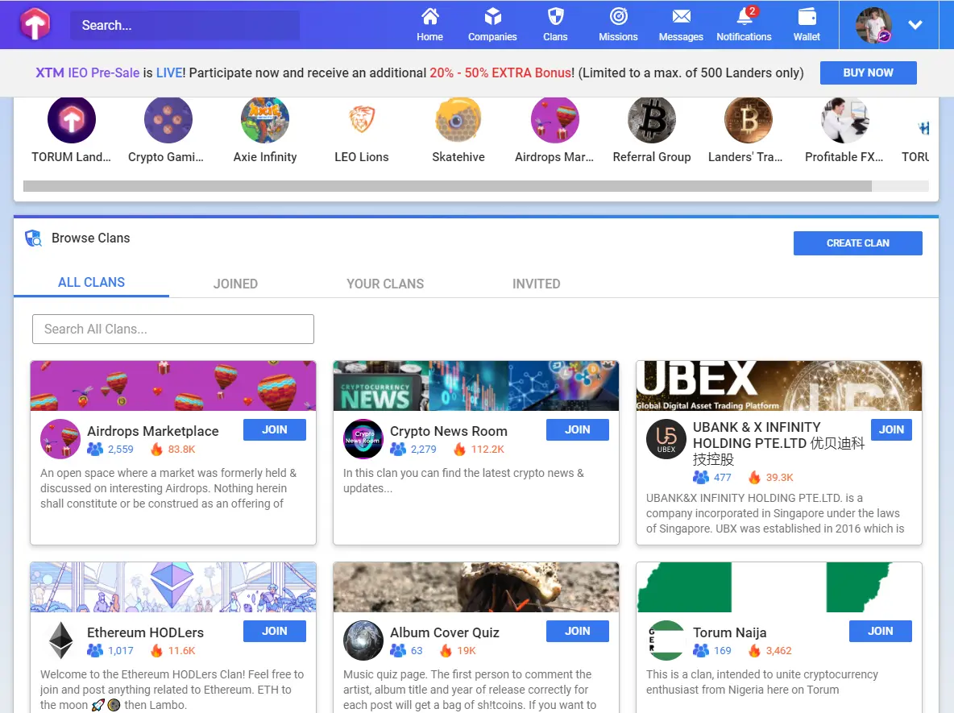Open the Home navigation icon
954x713 pixels.
tap(429, 16)
